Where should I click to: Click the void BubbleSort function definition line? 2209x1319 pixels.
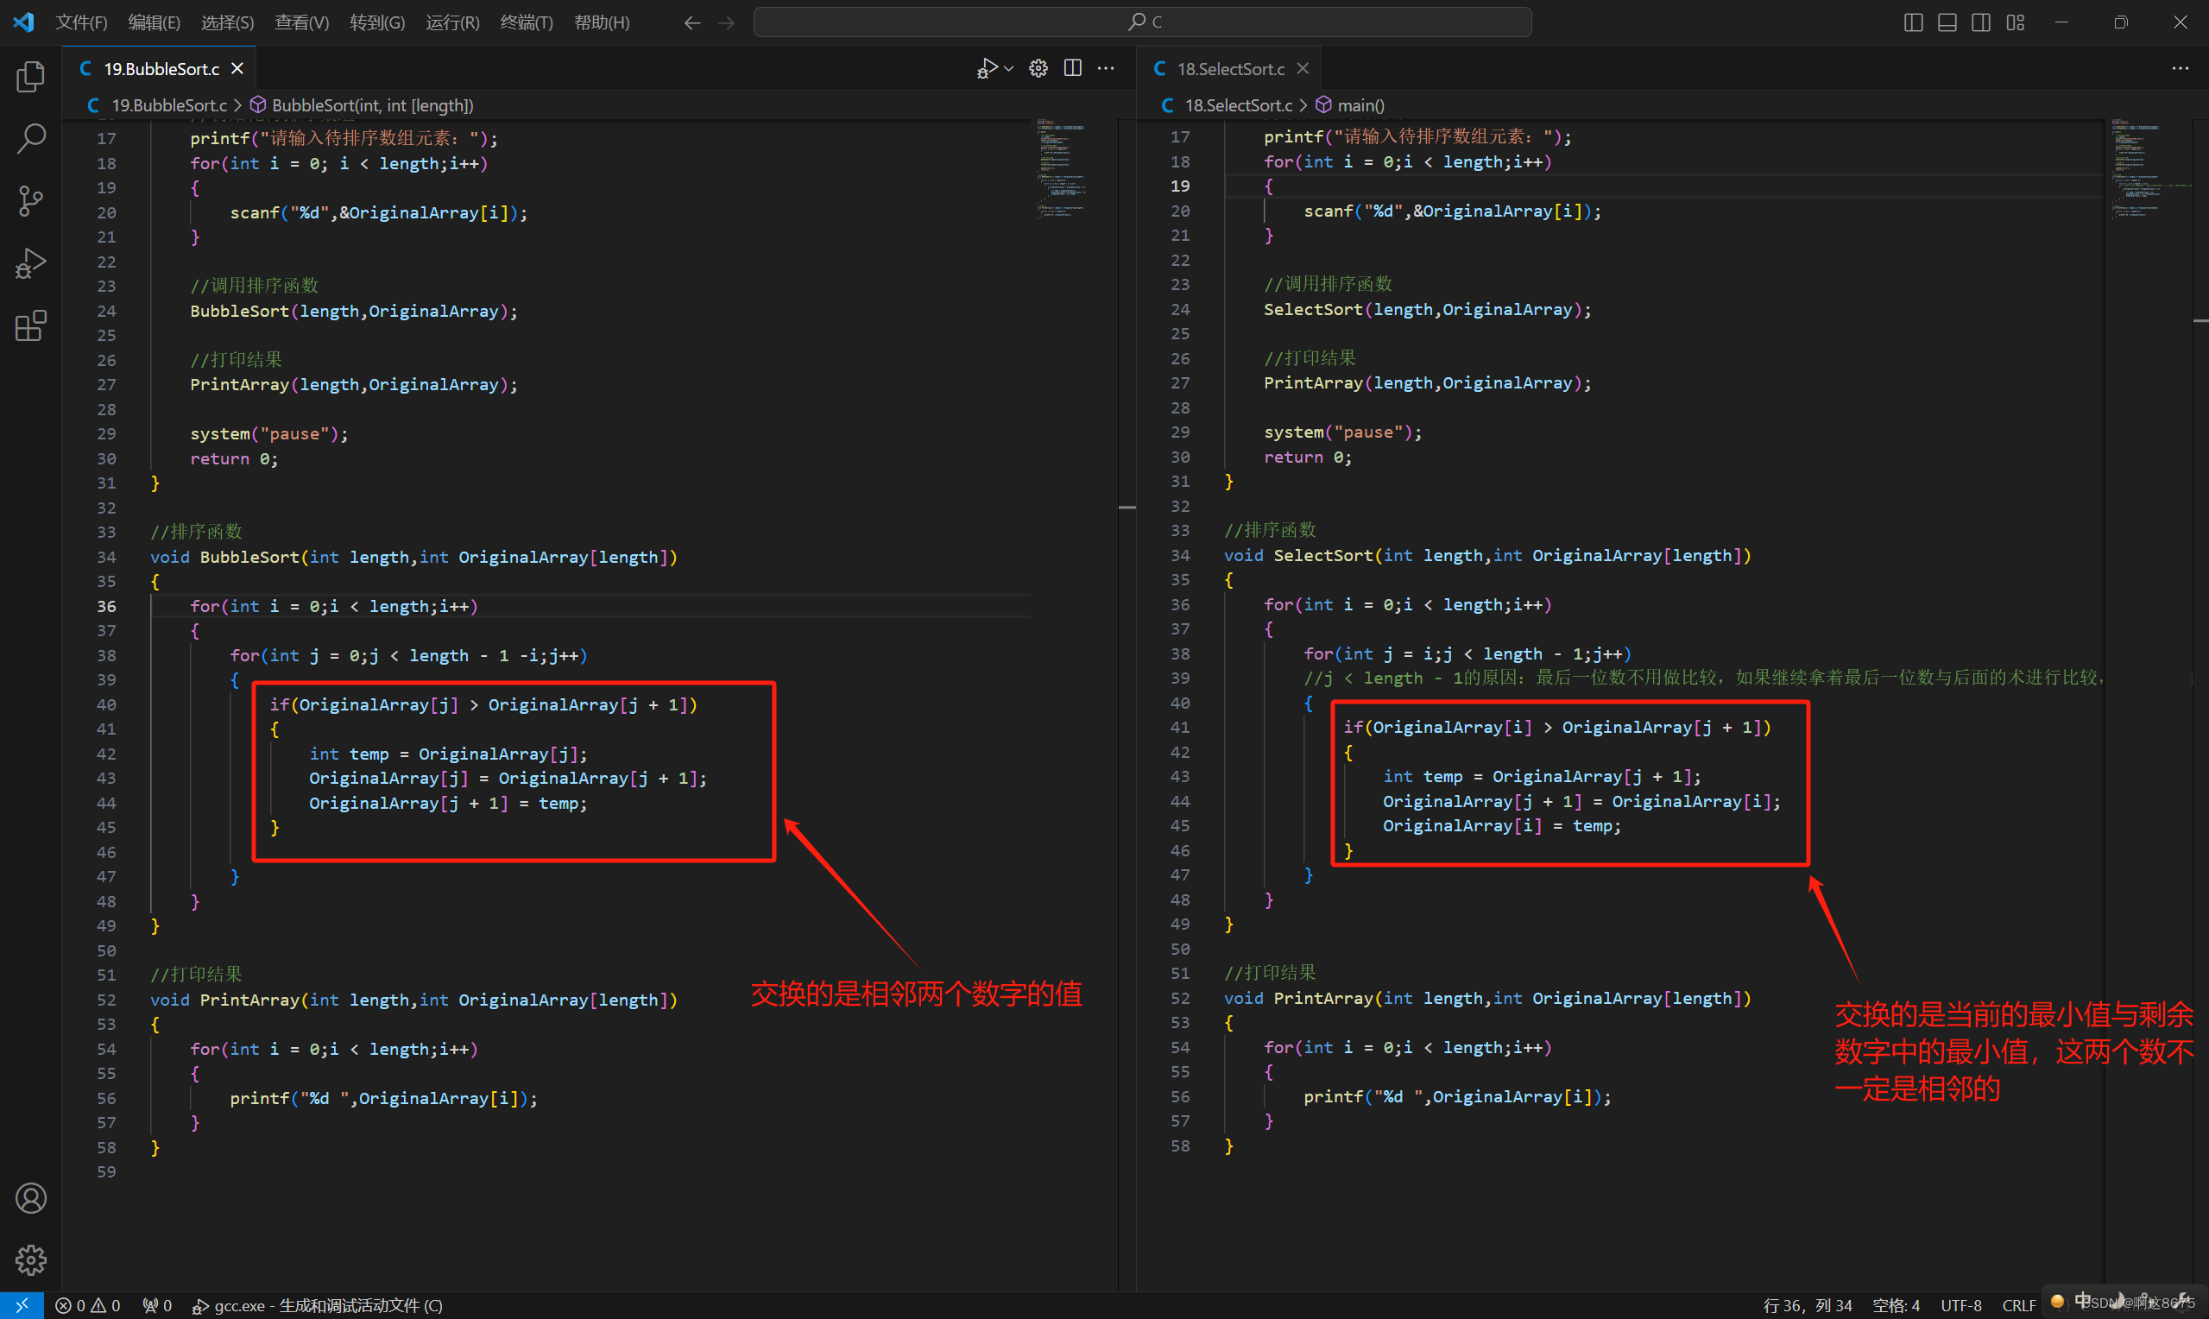413,558
